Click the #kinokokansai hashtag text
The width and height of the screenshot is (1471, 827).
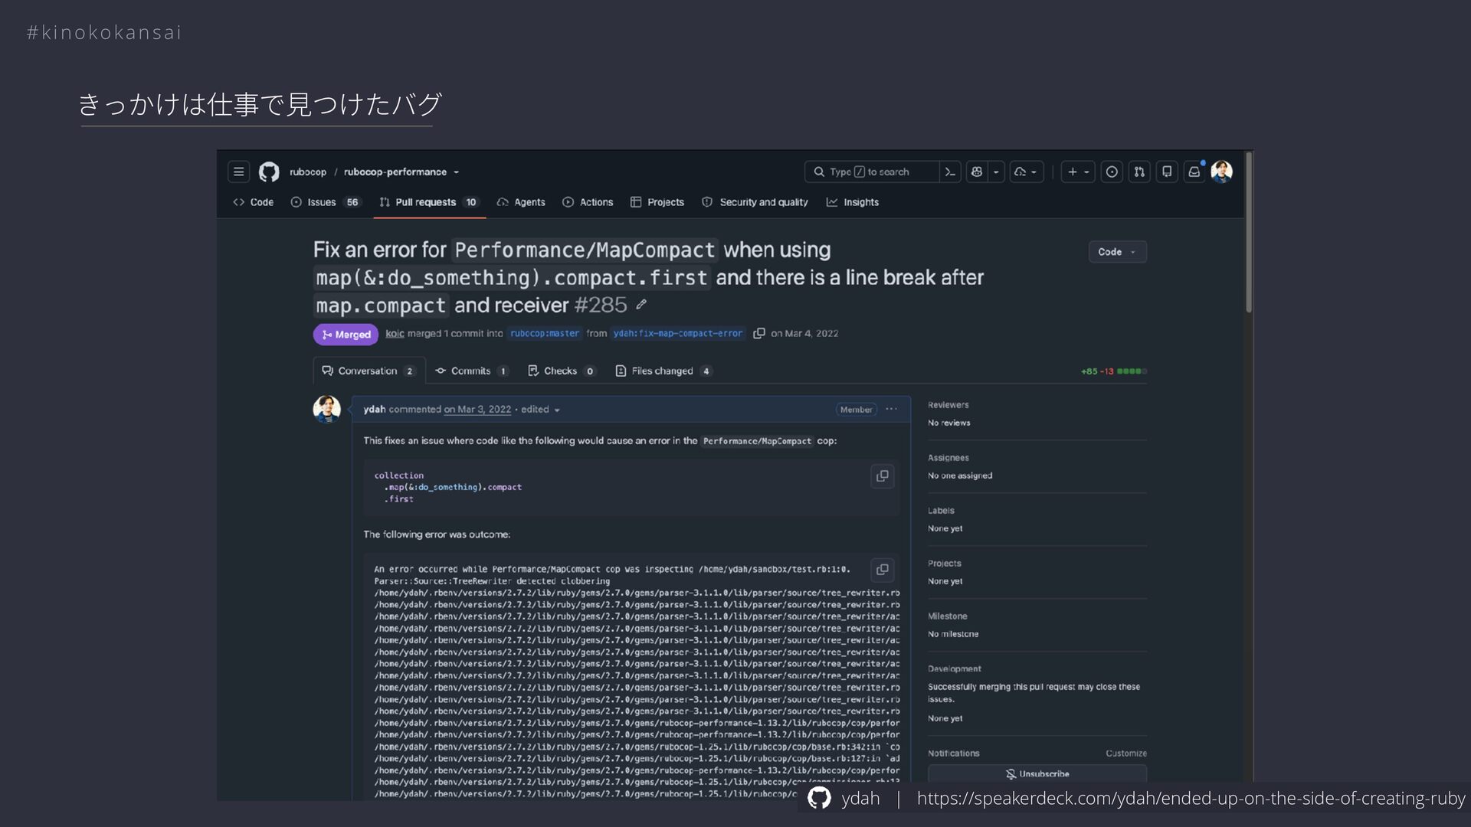[x=104, y=32]
